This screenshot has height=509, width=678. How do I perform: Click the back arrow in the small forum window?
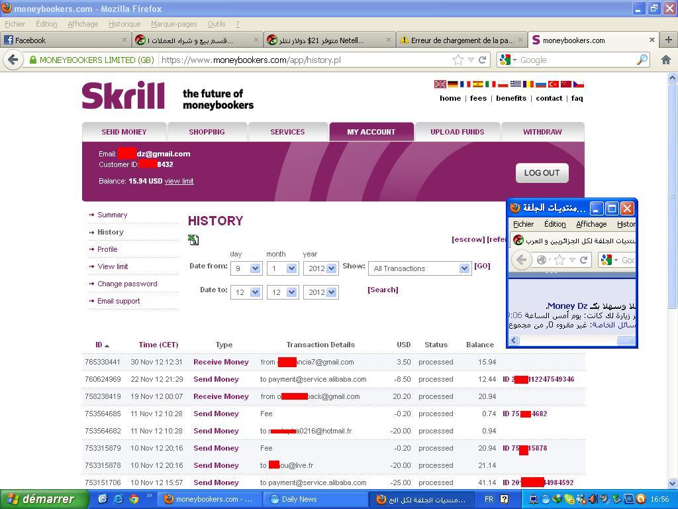click(522, 260)
